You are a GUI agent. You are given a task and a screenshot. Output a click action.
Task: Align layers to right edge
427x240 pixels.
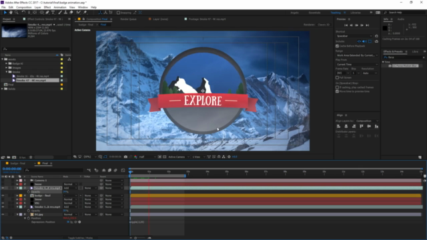pyautogui.click(x=354, y=126)
